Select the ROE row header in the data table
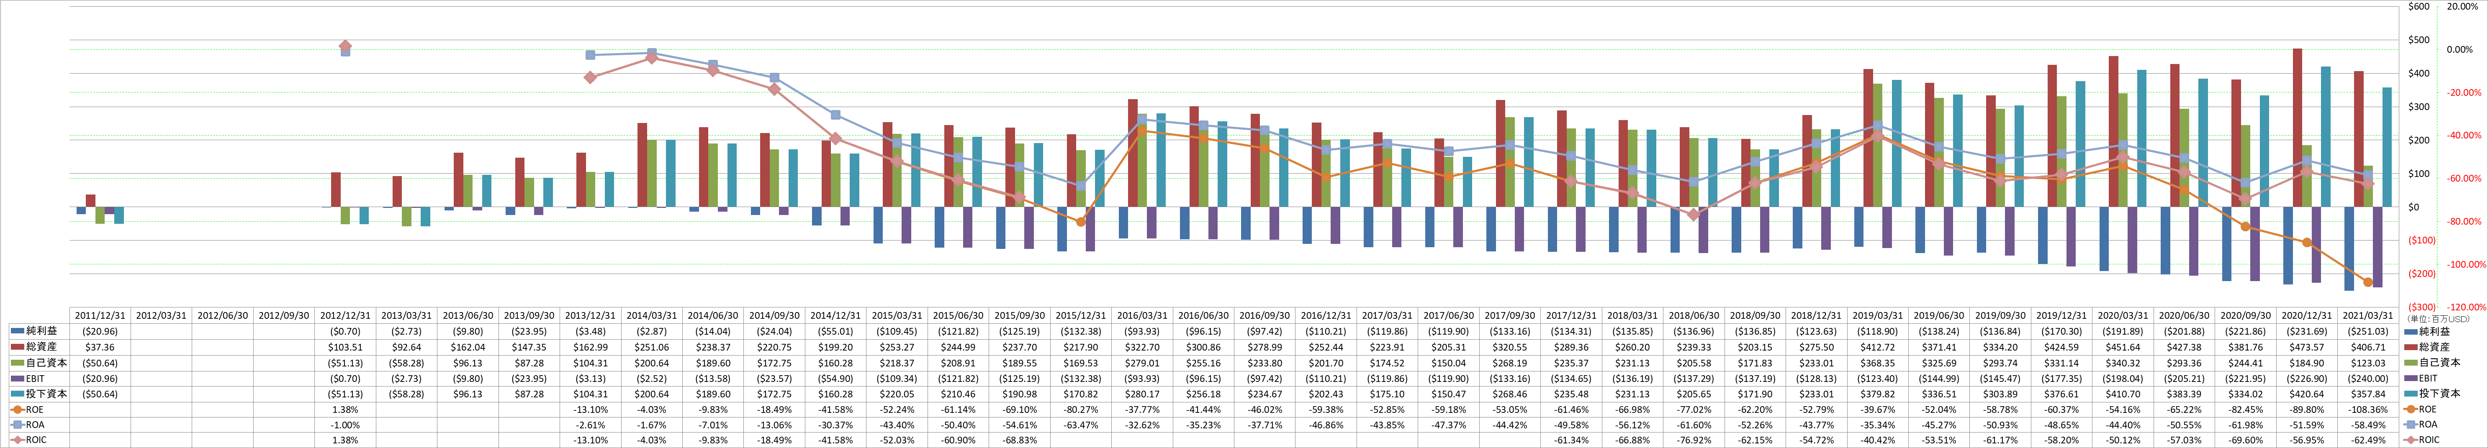The width and height of the screenshot is (2488, 448). (x=40, y=410)
